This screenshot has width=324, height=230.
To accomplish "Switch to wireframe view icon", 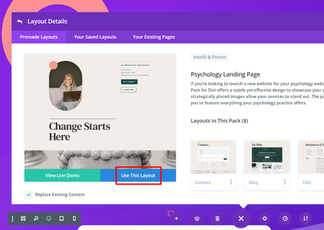I will coord(23,218).
